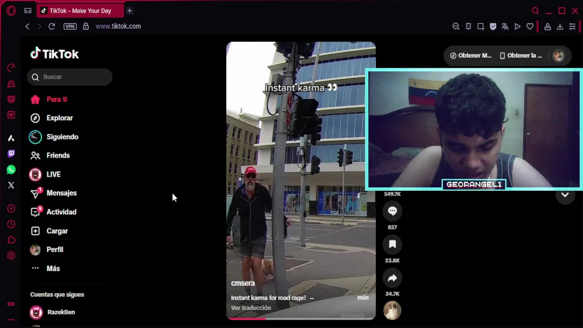Bookmark page with the heart icon
Screen dimensions: 583x328
click(530, 26)
